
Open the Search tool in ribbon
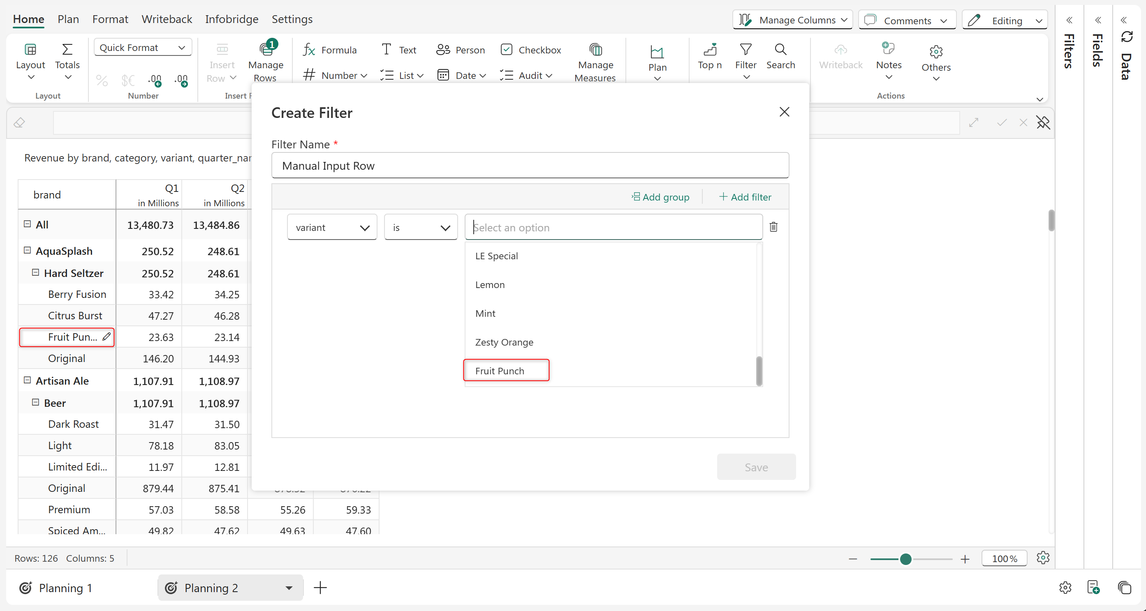pyautogui.click(x=780, y=56)
